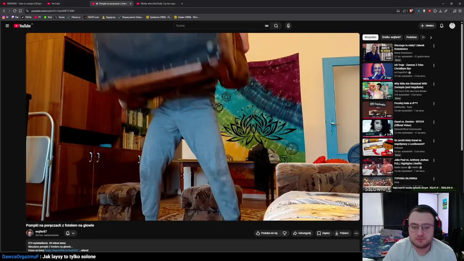This screenshot has width=464, height=261.
Task: Bookmark this page with bookmark icon
Action: [20, 11]
